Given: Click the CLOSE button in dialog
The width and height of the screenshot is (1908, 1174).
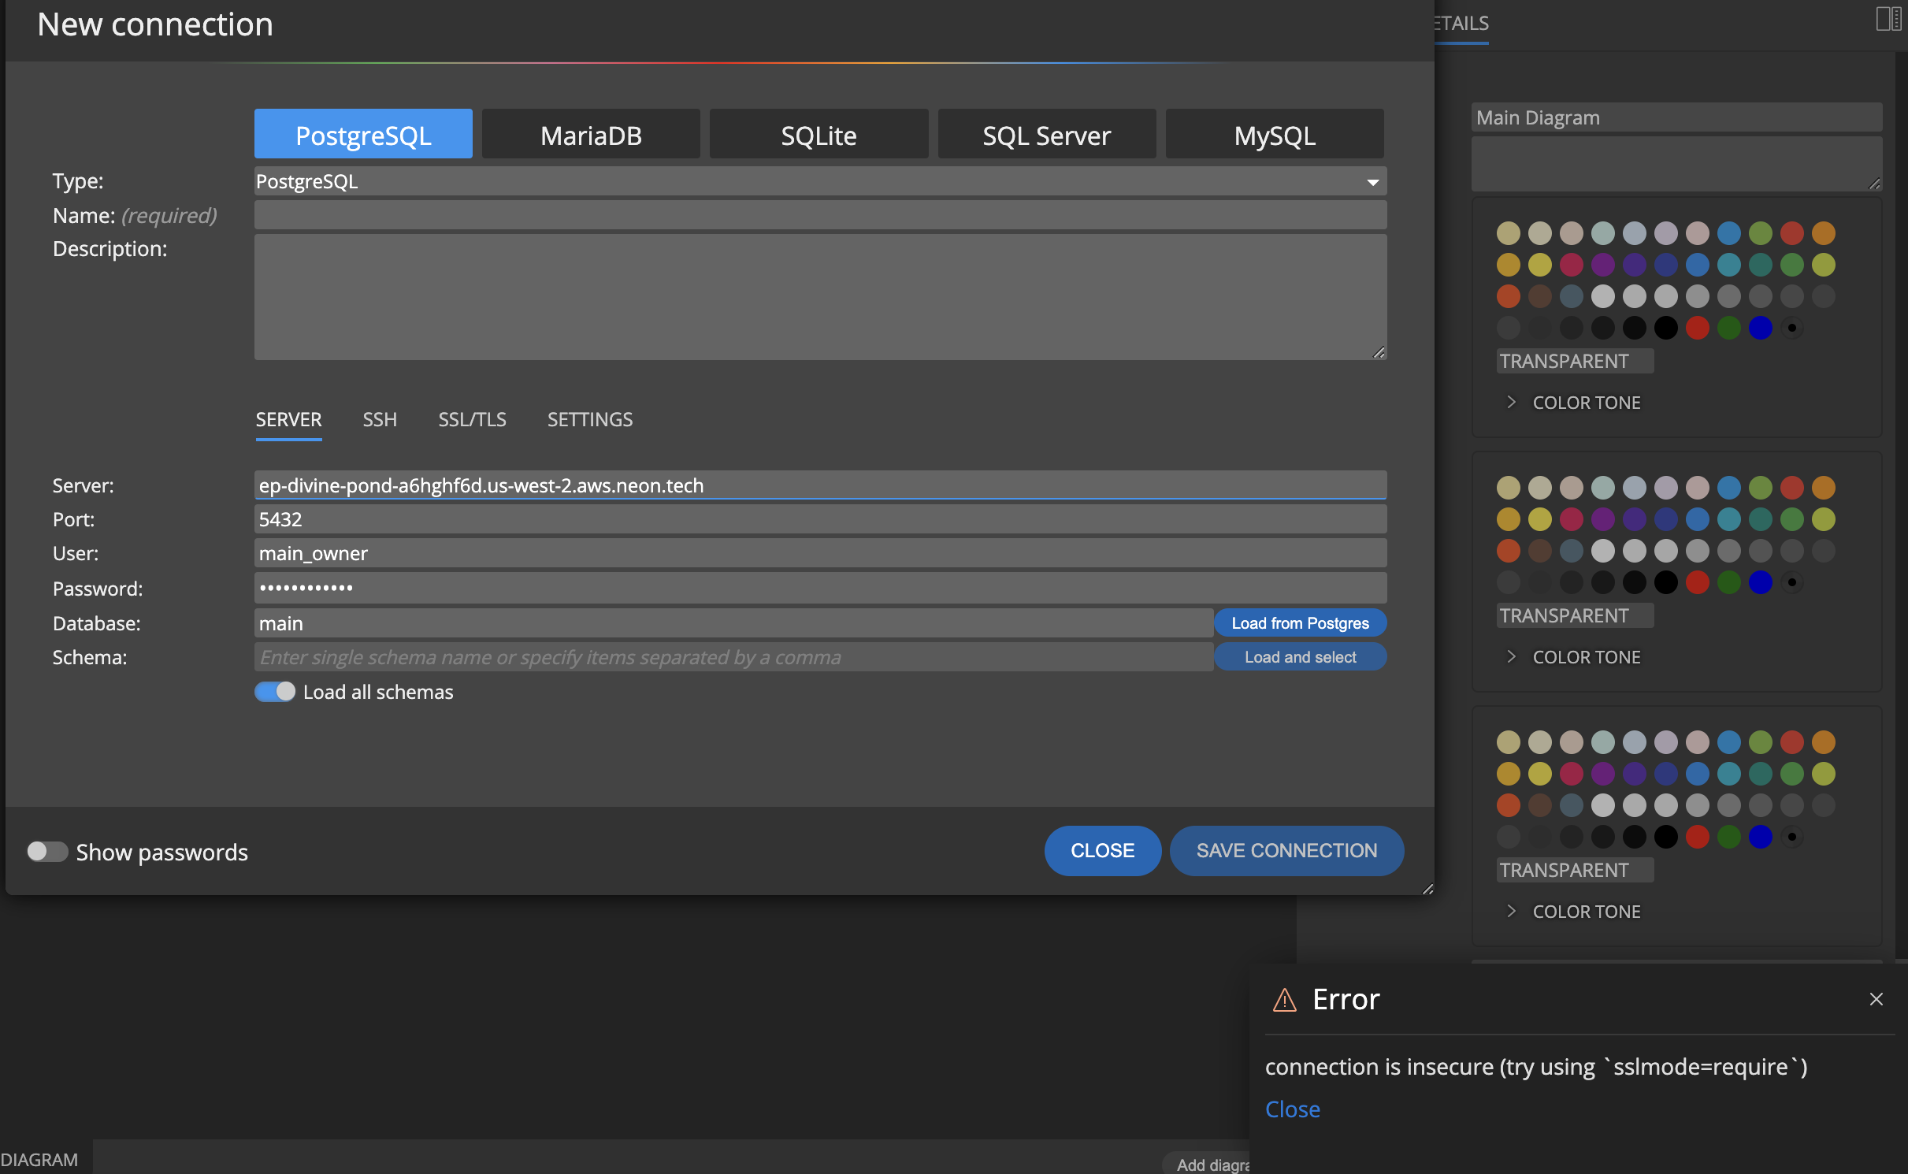Looking at the screenshot, I should pyautogui.click(x=1102, y=851).
